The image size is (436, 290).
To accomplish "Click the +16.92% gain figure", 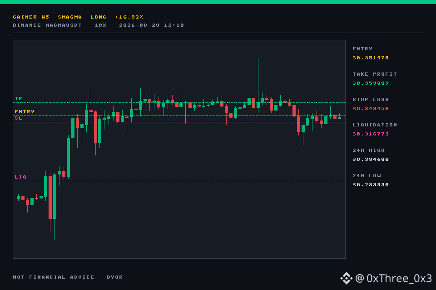I will click(129, 17).
